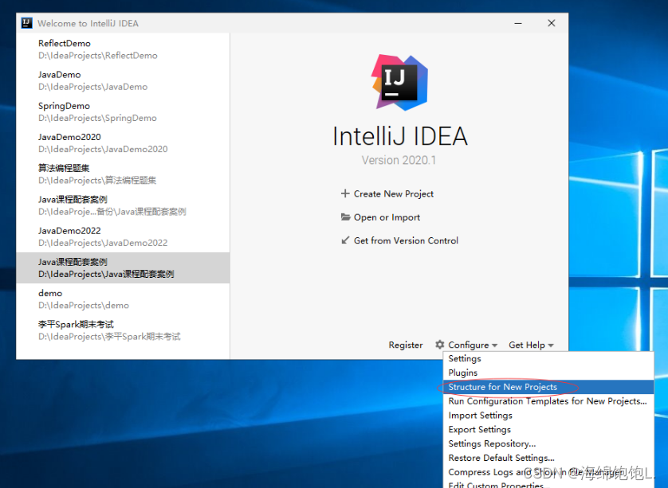The height and width of the screenshot is (488, 668).
Task: Choose Plugins from the Configure menu
Action: 548,373
